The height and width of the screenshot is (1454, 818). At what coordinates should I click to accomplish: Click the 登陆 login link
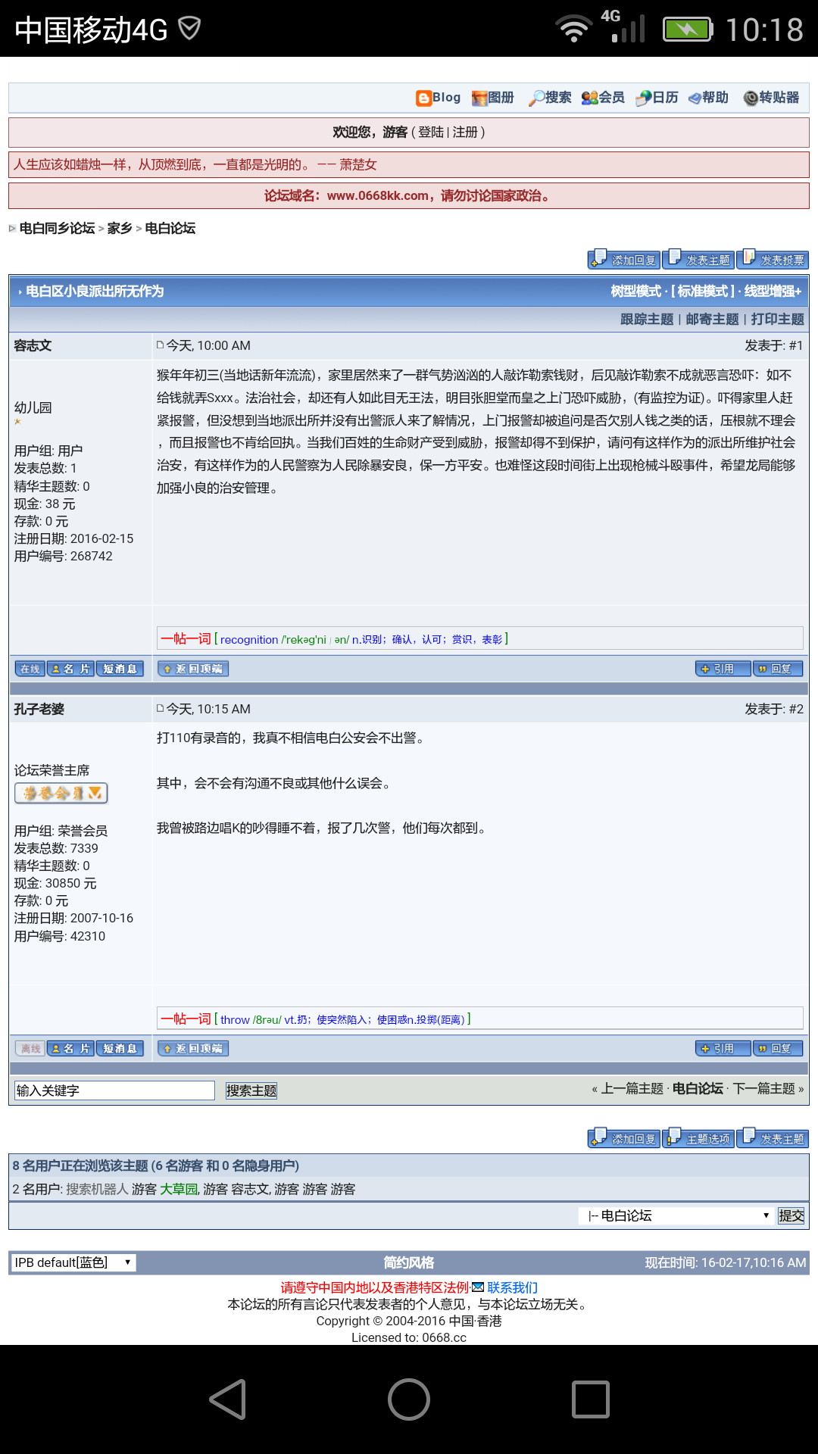pos(431,132)
